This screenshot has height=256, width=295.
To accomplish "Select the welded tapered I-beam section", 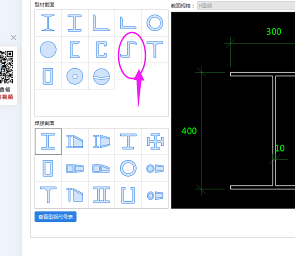I will [x=74, y=141].
